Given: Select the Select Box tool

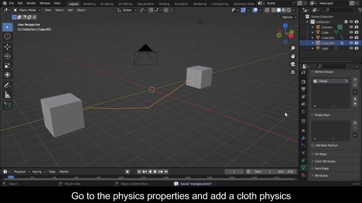Looking at the screenshot, I should click(x=7, y=27).
